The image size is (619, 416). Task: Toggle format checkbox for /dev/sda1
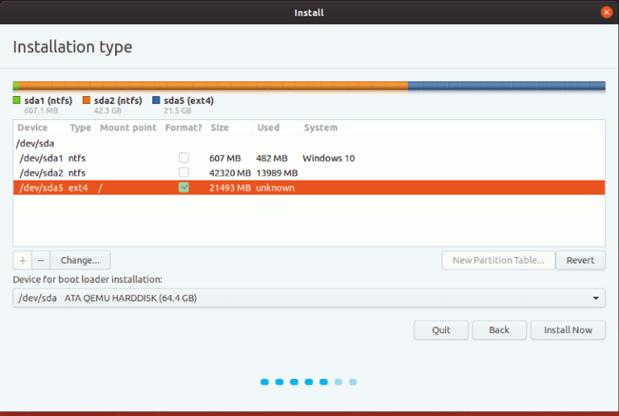[x=184, y=158]
